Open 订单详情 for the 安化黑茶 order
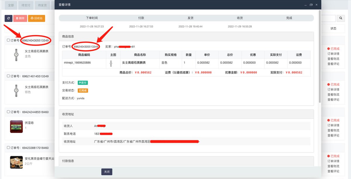This screenshot has width=351, height=179. (x=333, y=161)
